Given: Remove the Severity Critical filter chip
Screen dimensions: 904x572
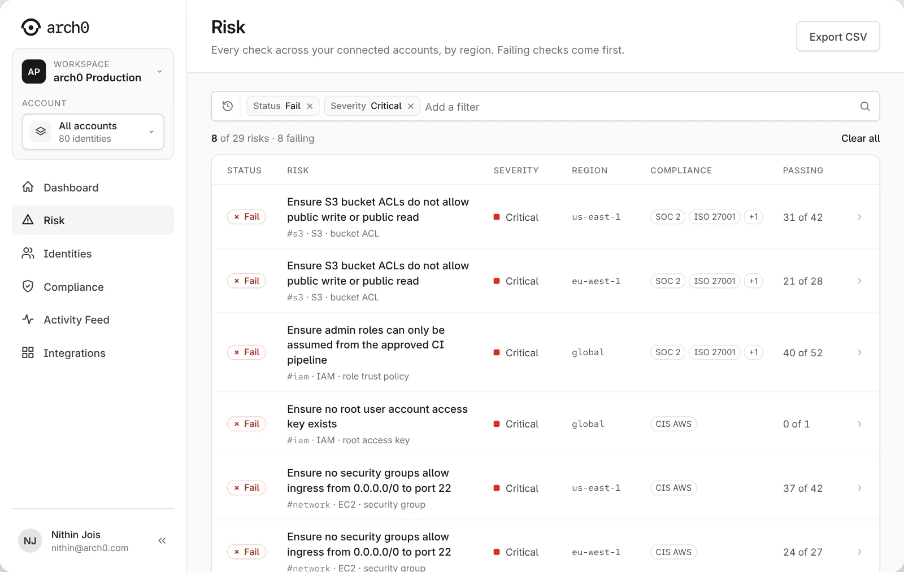Looking at the screenshot, I should [411, 106].
